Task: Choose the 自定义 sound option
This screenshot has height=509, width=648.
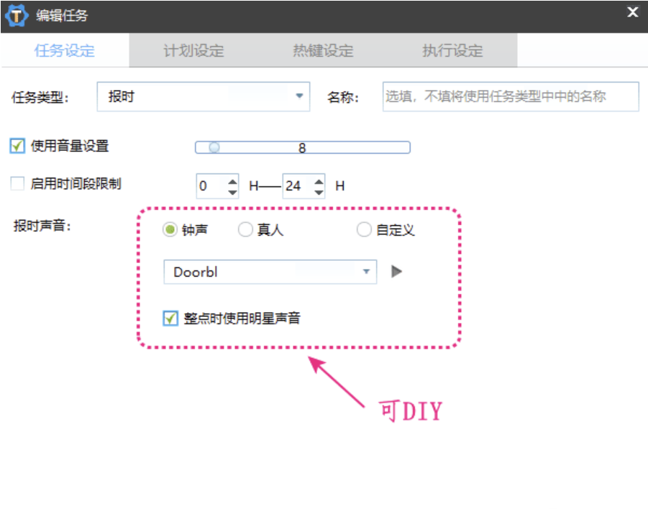Action: pos(363,229)
